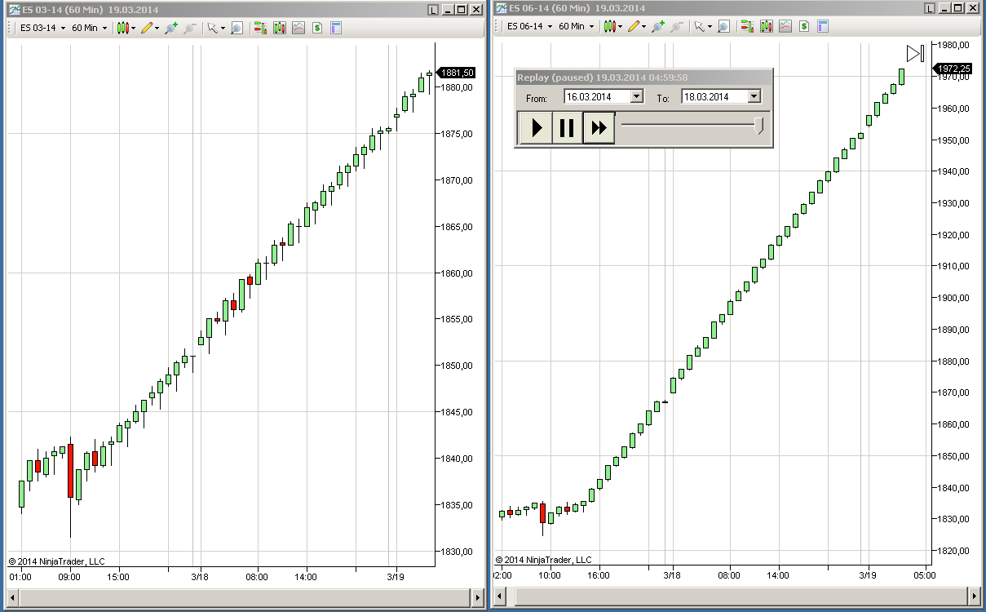Open Properties icon in ES 03-14 chart

[x=336, y=27]
